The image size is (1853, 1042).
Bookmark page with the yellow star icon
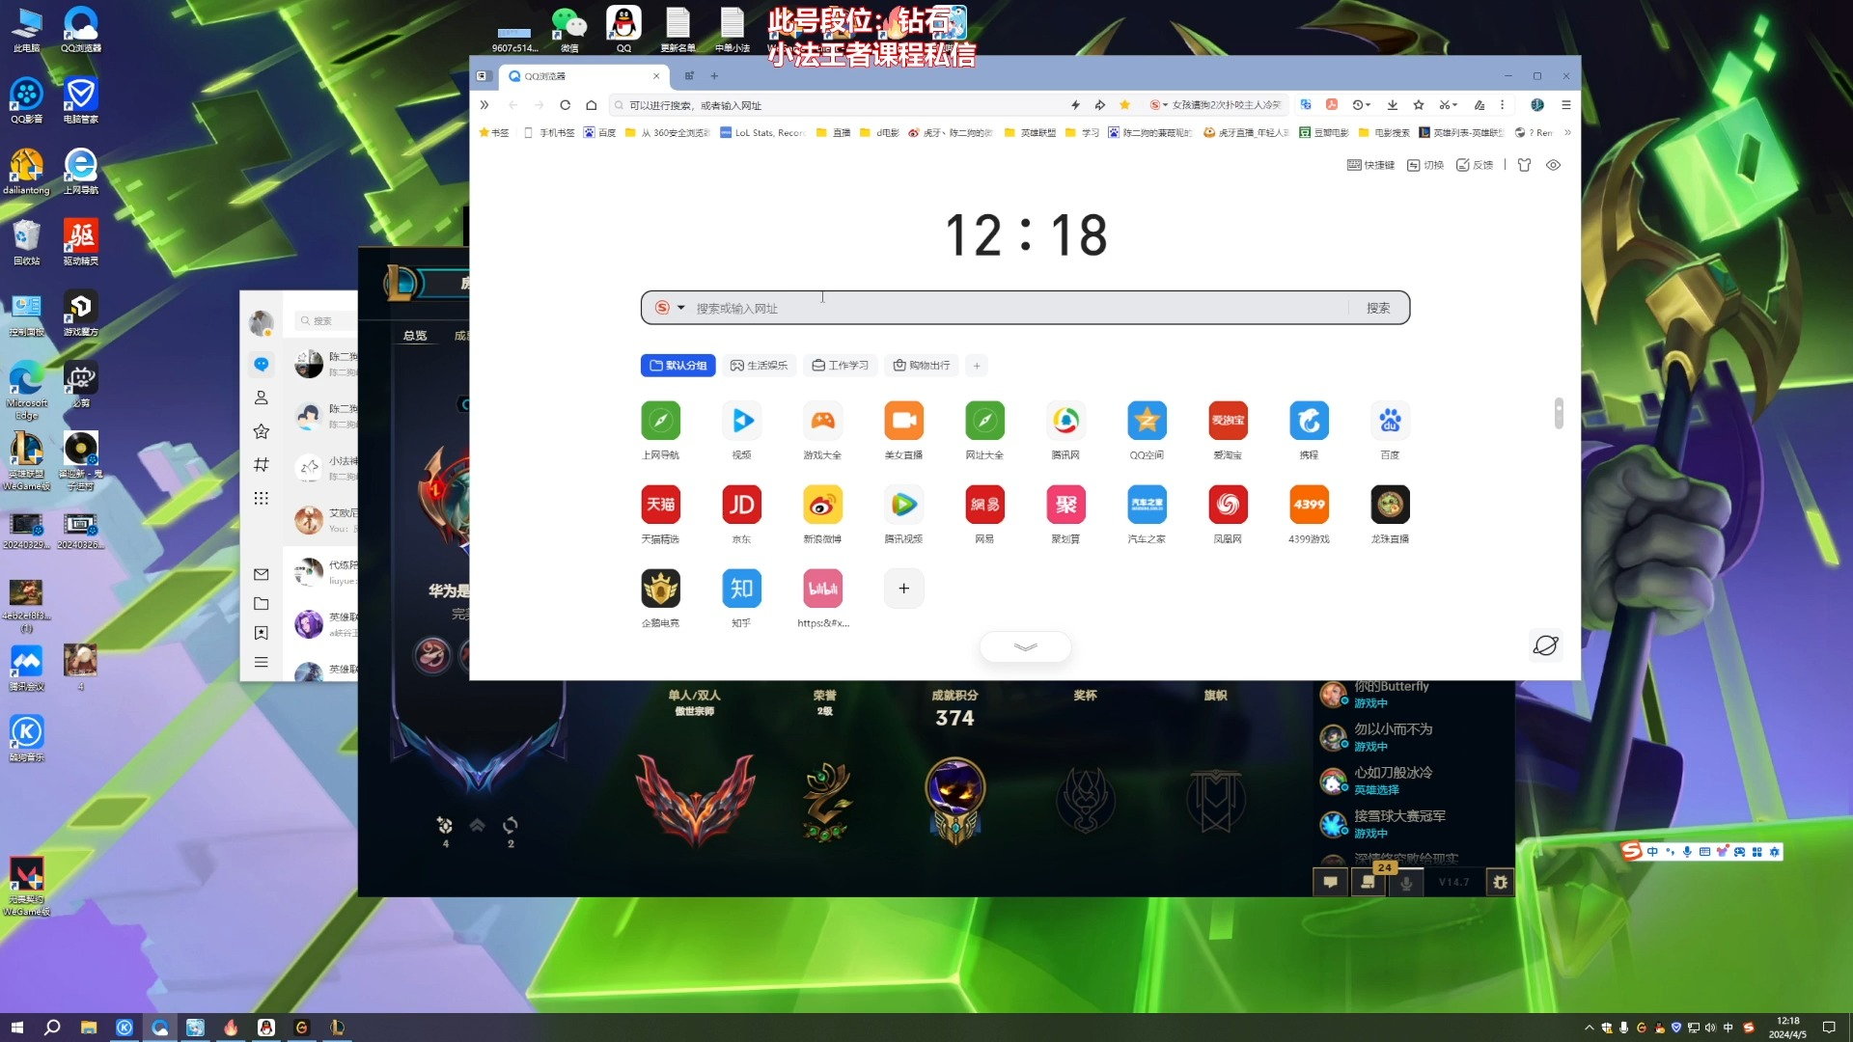click(1124, 105)
